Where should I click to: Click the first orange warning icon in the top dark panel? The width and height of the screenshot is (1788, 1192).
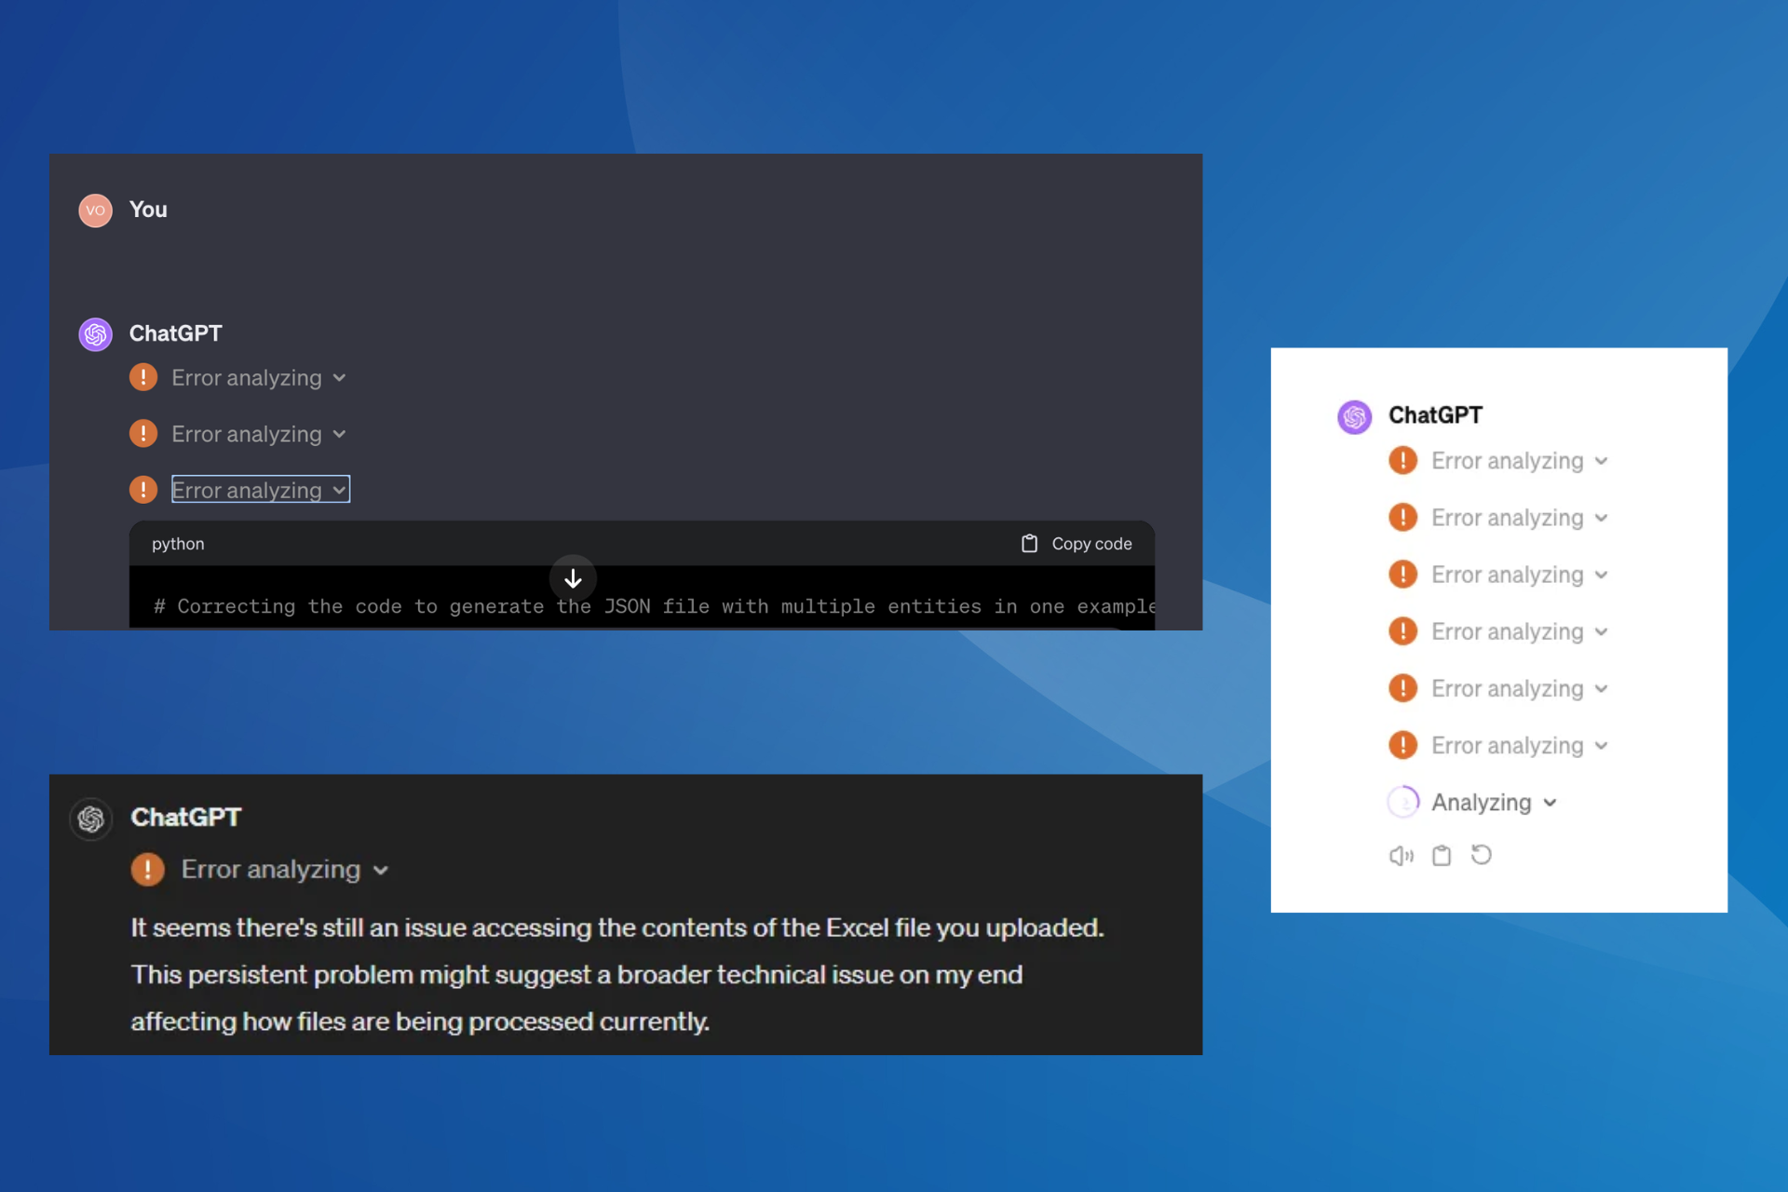pos(143,377)
